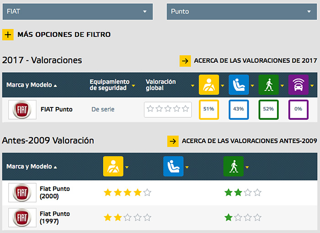This screenshot has width=320, height=233.
Task: Click the yellow plus filter options icon
Action: click(8, 34)
